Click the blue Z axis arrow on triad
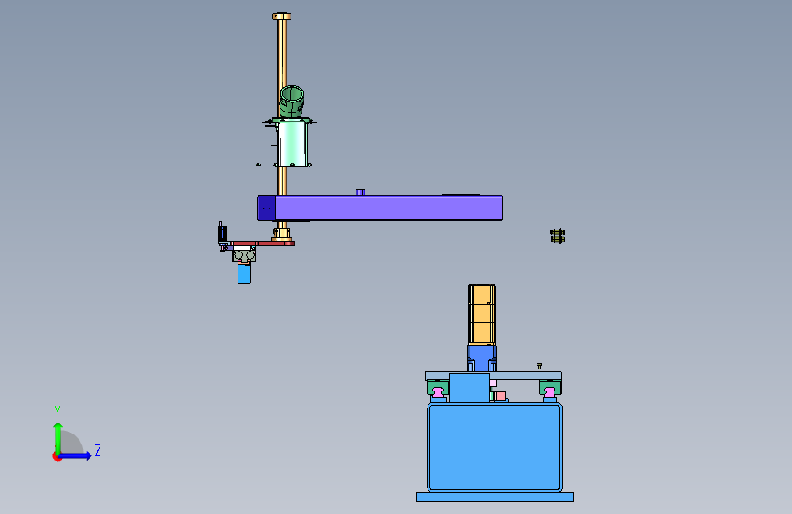Image resolution: width=792 pixels, height=514 pixels. pyautogui.click(x=76, y=455)
